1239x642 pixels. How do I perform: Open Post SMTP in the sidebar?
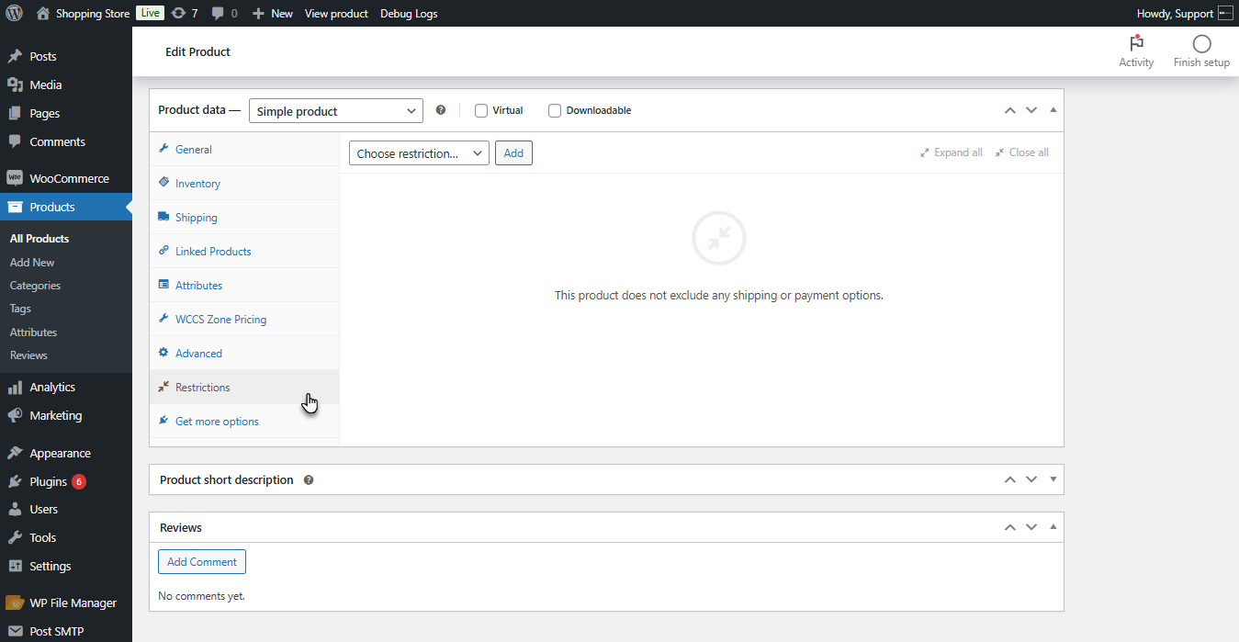[x=66, y=631]
